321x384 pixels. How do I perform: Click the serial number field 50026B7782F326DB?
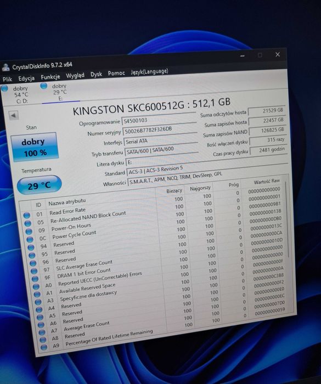click(x=160, y=130)
